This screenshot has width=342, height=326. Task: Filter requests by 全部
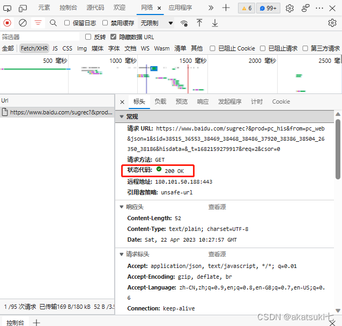tap(8, 48)
